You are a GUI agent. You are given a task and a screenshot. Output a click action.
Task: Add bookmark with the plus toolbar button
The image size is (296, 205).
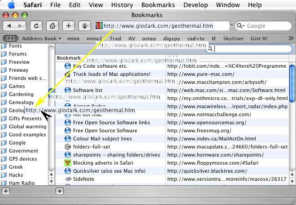(x=69, y=26)
